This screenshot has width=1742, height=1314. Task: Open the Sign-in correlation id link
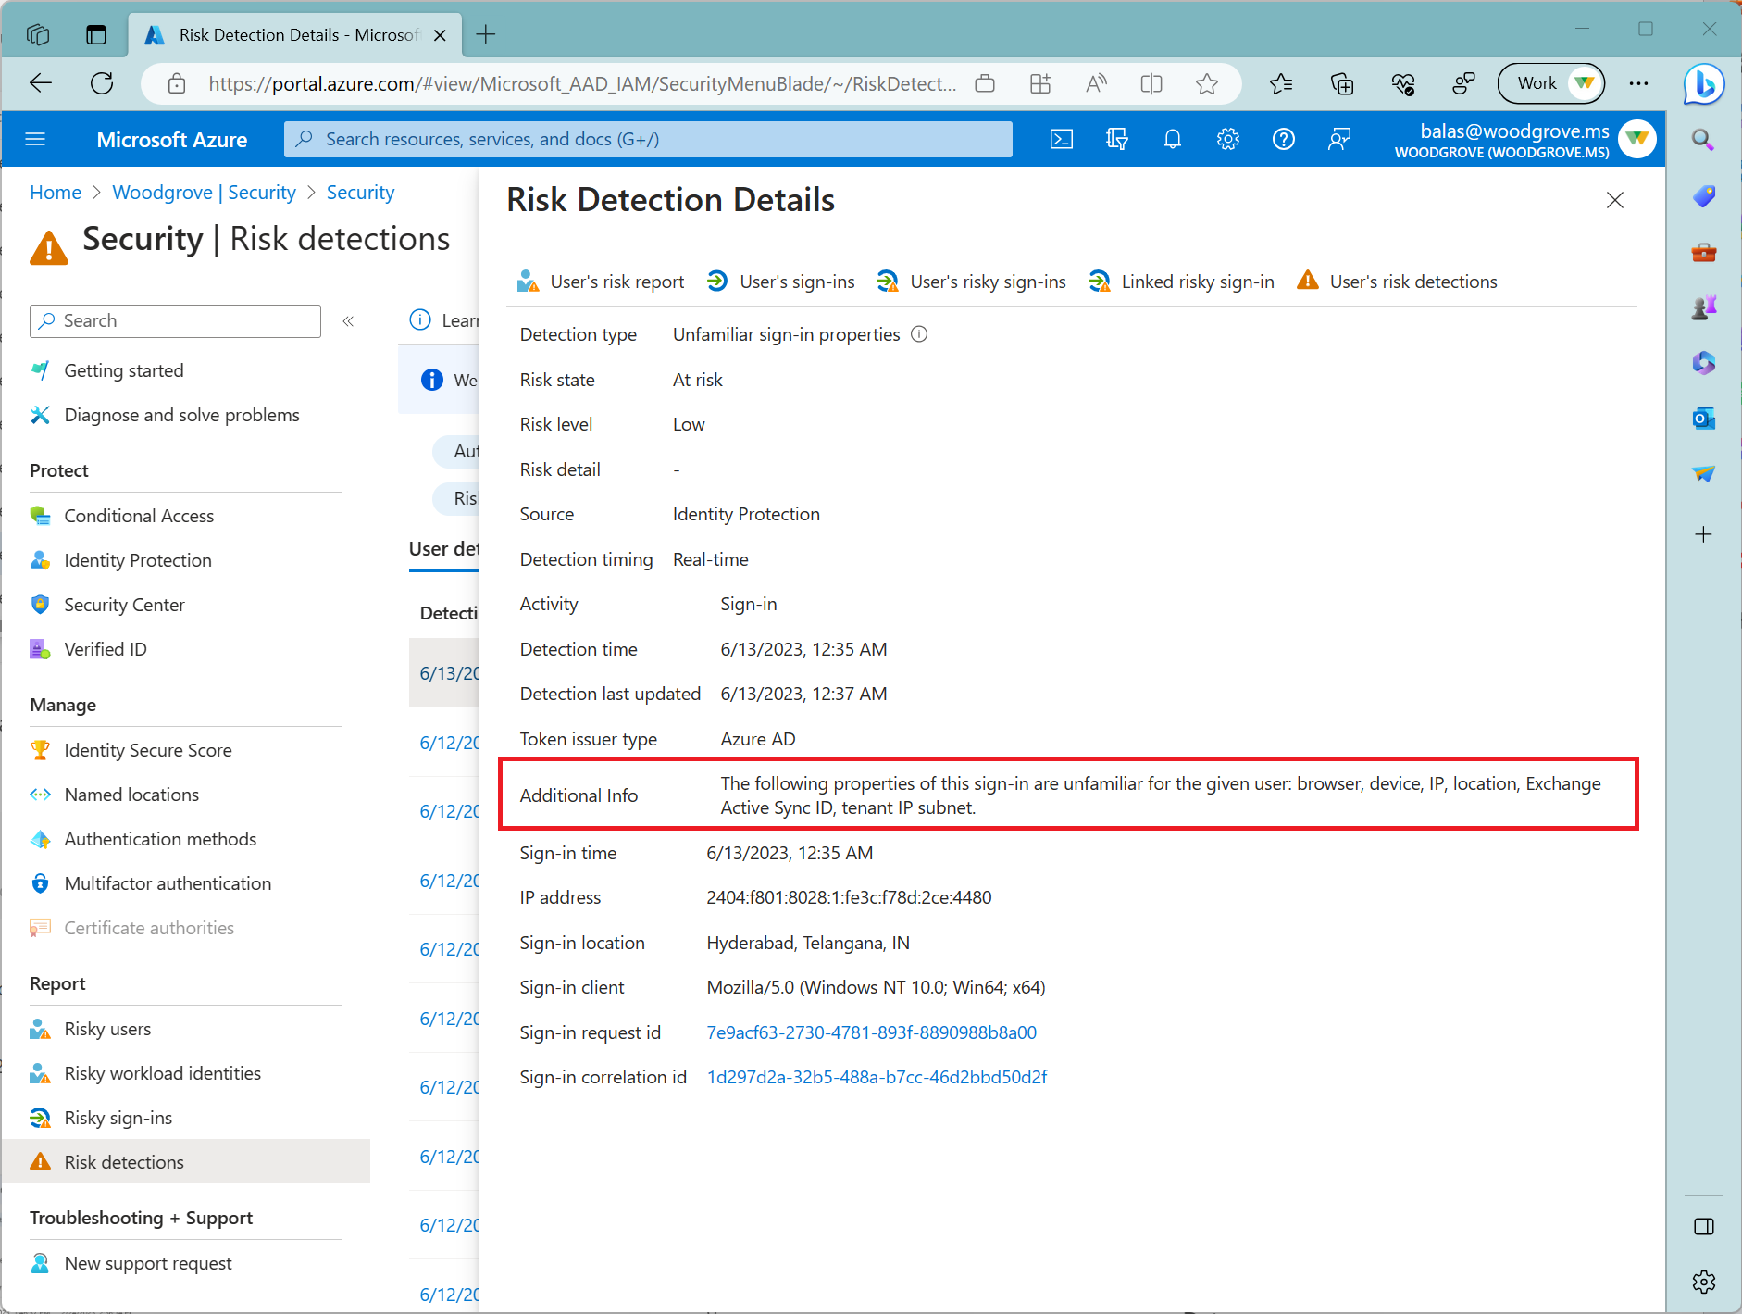coord(877,1077)
